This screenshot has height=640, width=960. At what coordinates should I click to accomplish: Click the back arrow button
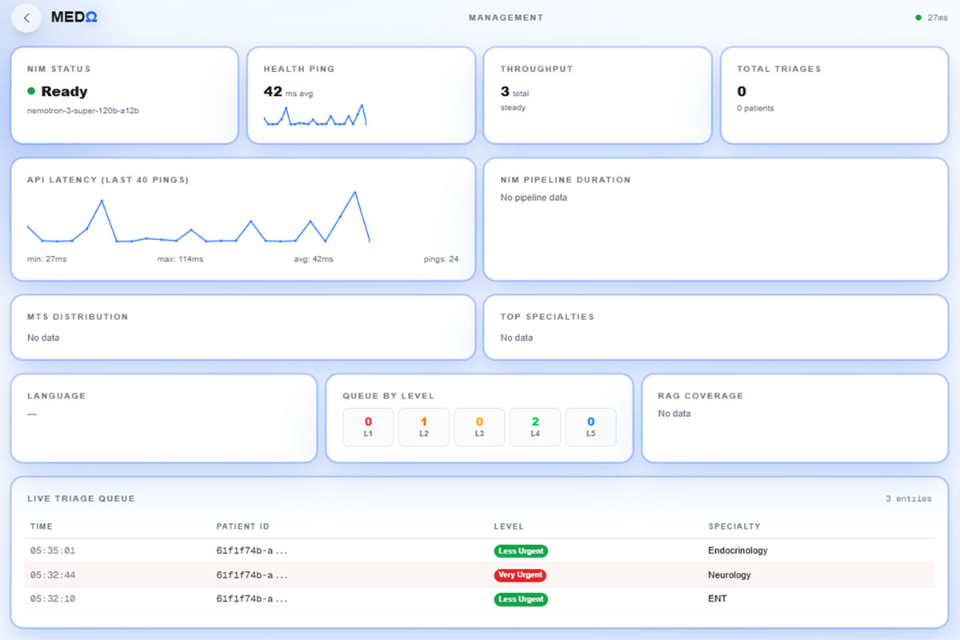click(26, 18)
